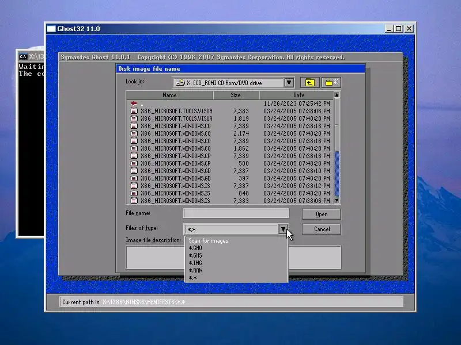
Task: Close the Ghost32 11.0 window
Action: coord(409,28)
